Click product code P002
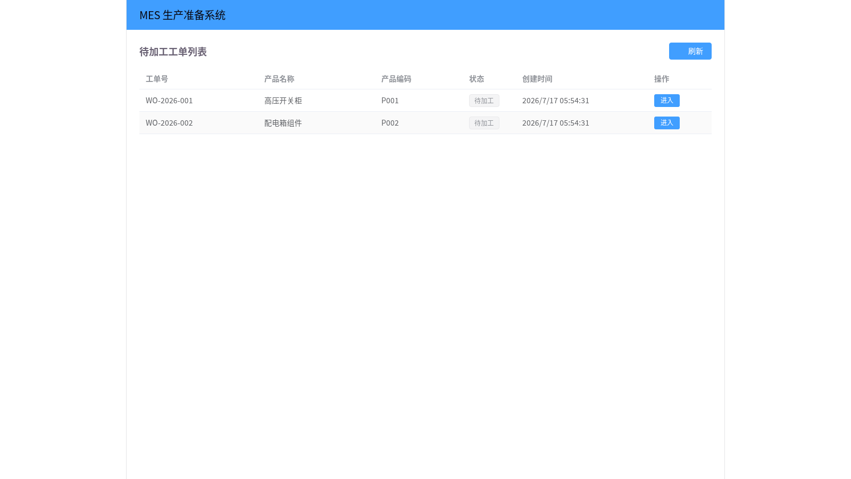This screenshot has height=479, width=851. click(390, 123)
